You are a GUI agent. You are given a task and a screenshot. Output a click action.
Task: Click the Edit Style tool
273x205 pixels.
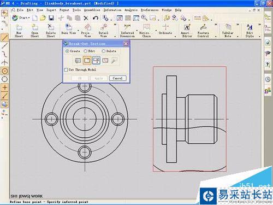[x=250, y=31]
